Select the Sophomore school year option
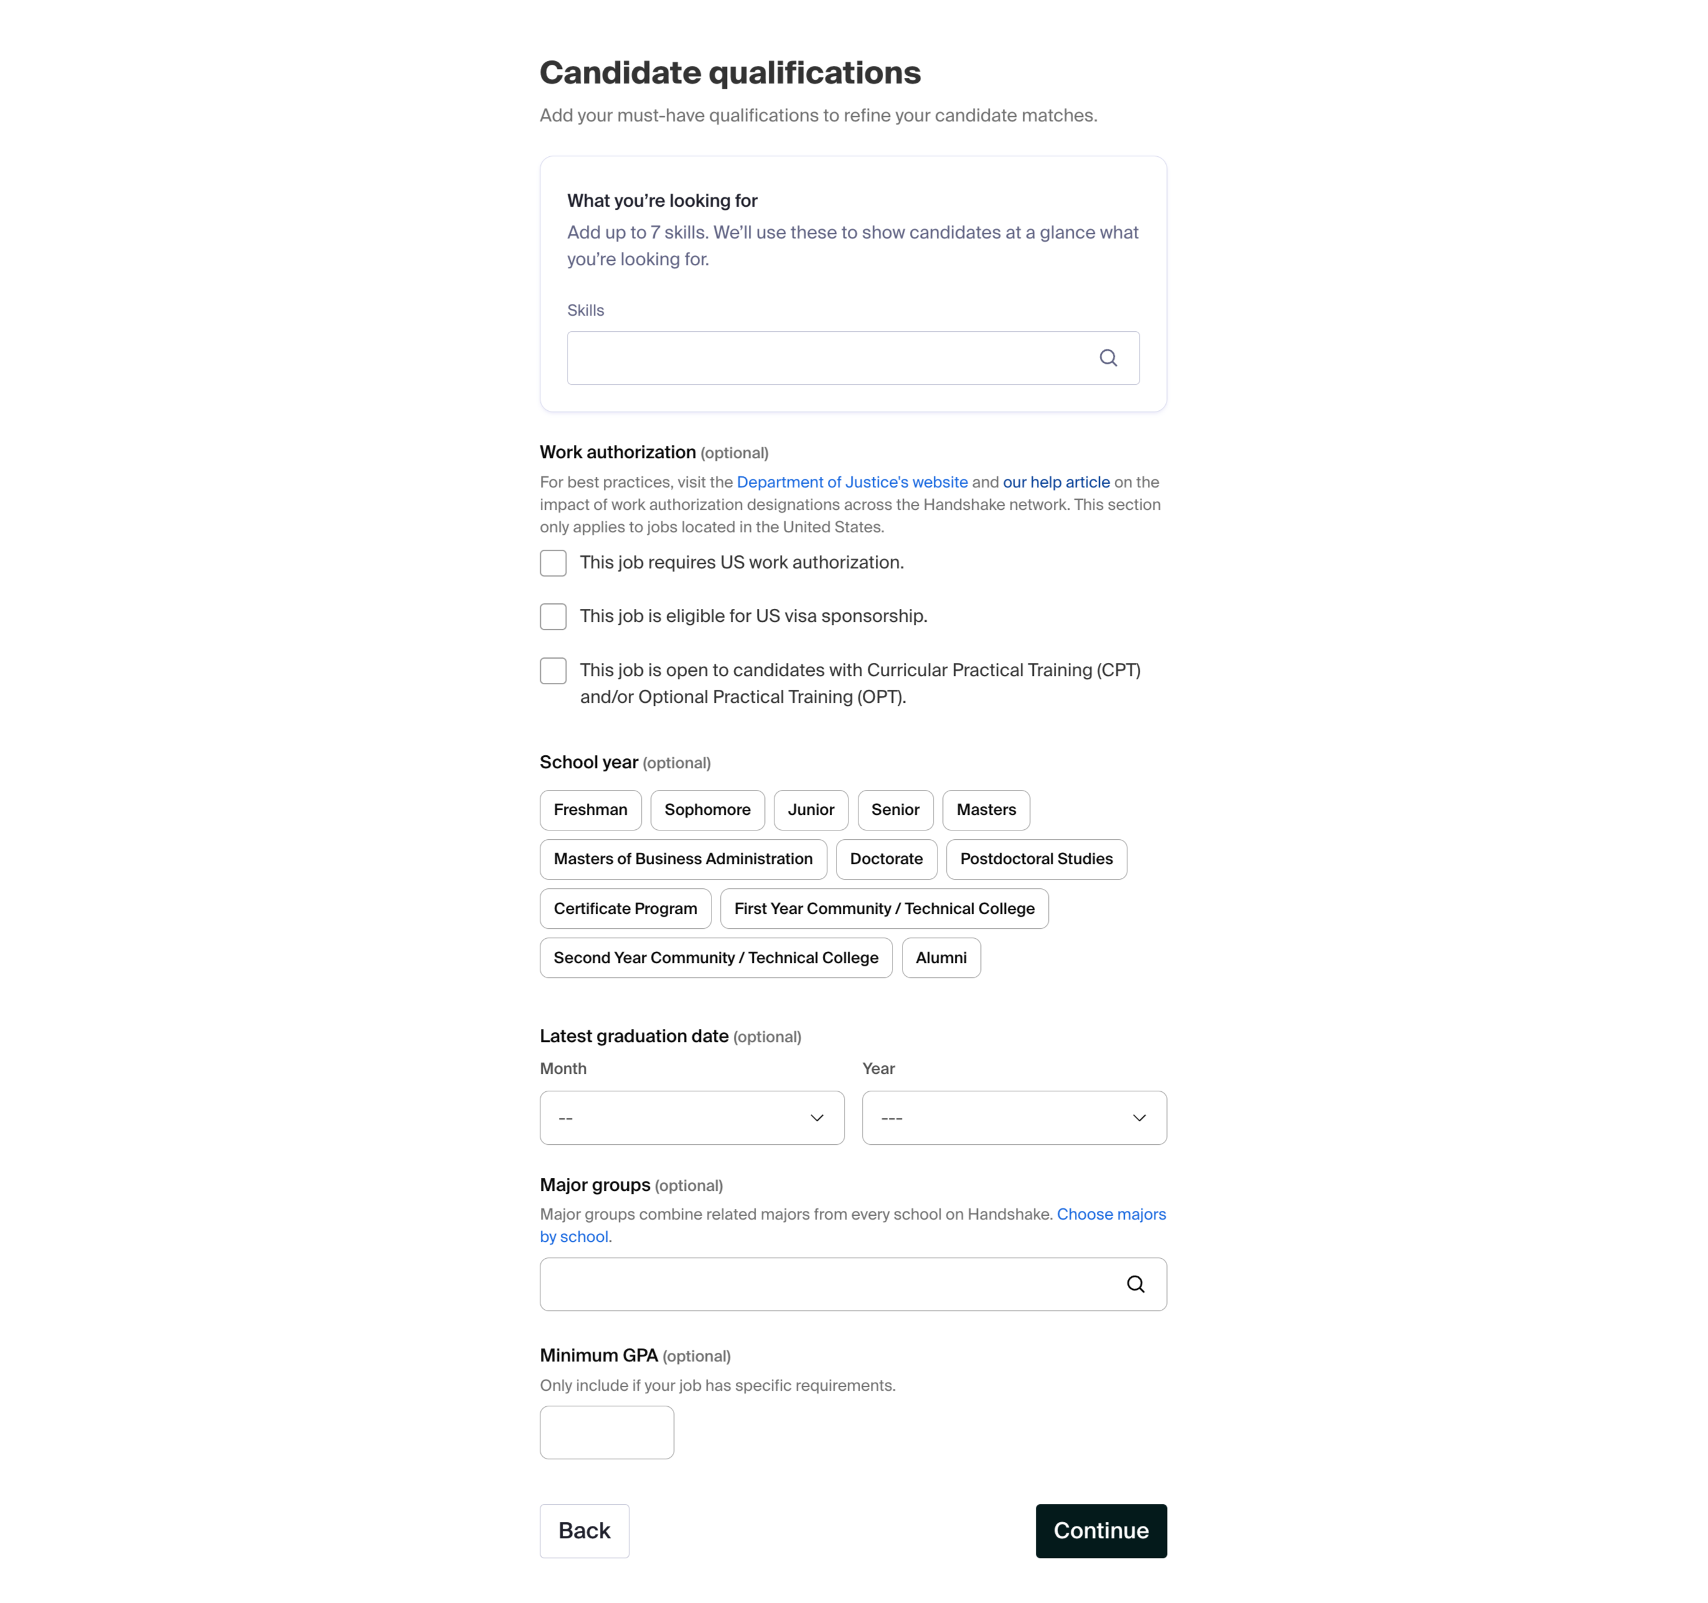 point(707,809)
